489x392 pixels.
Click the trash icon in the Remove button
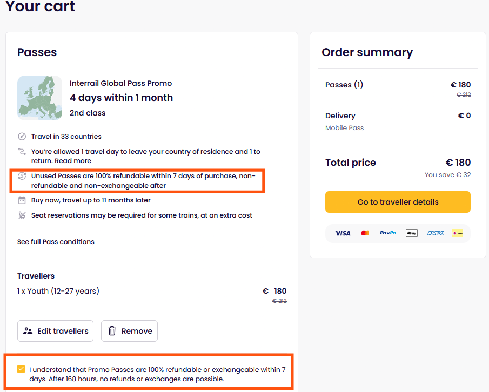(x=112, y=330)
